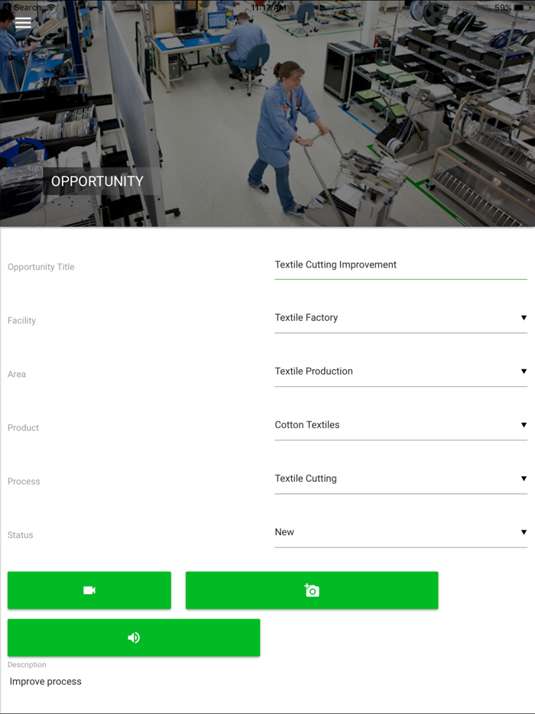Viewport: 535px width, 714px height.
Task: Click the 'Status' label
Action: point(20,535)
